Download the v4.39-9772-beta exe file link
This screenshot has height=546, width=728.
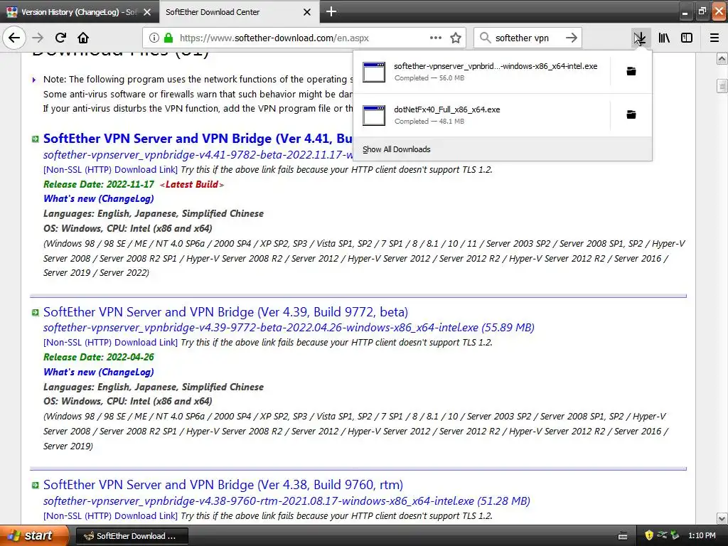[289, 327]
